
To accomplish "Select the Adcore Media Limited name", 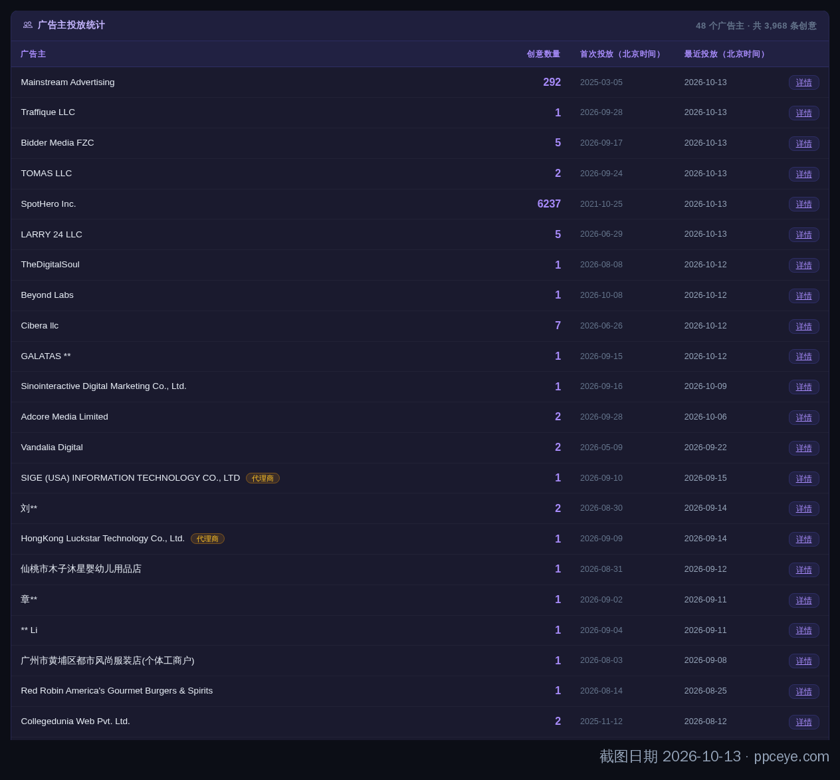I will click(x=64, y=417).
